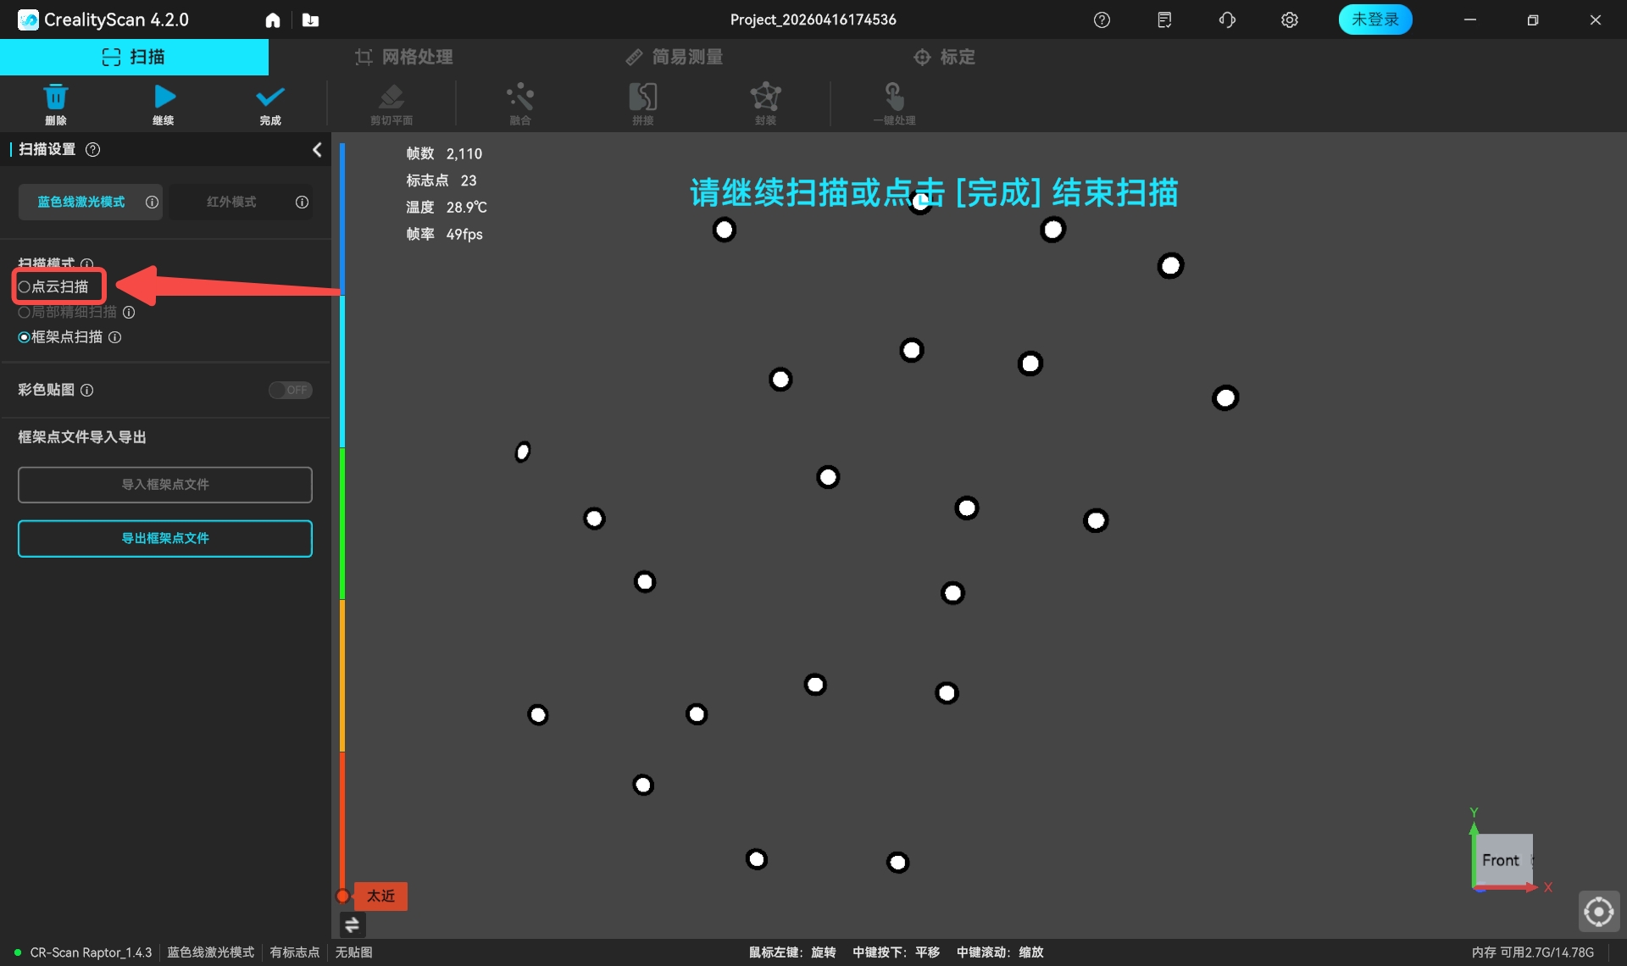
Task: Click 有标志点 in the status bar
Action: pos(295,952)
